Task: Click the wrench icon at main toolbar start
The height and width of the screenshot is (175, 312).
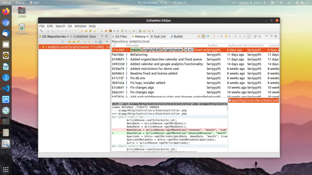Action: click(x=41, y=31)
